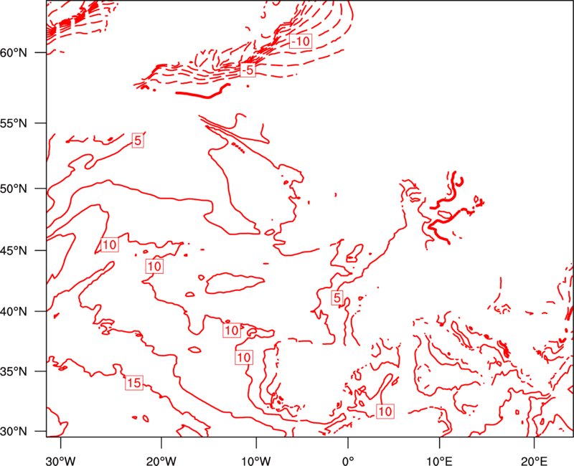Click the 45°N latitude axis label
Screen dimensions: 574x466
(14, 251)
